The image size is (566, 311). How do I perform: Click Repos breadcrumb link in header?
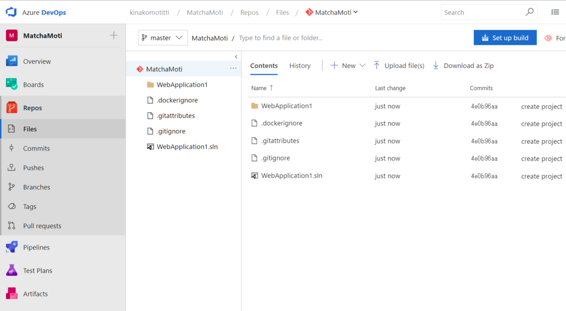tap(249, 12)
